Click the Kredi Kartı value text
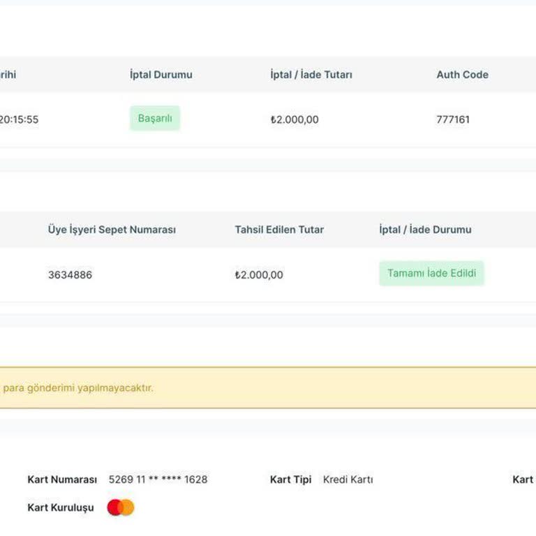 click(348, 479)
